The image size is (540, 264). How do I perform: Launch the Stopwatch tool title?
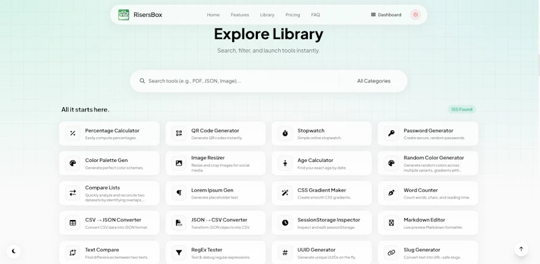coord(311,130)
